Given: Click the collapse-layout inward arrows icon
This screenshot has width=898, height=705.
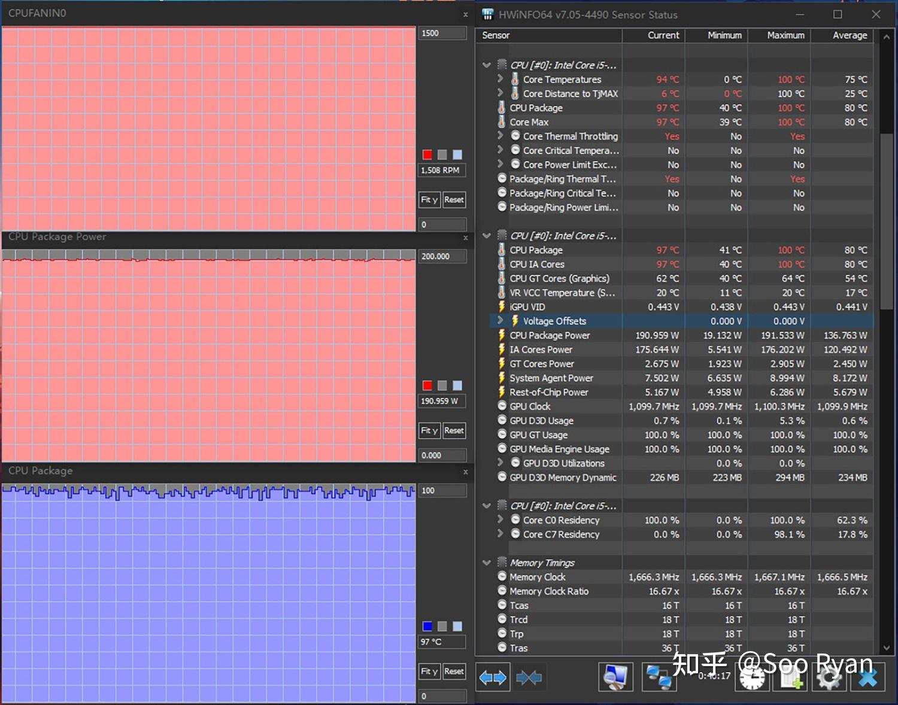Looking at the screenshot, I should click(529, 677).
